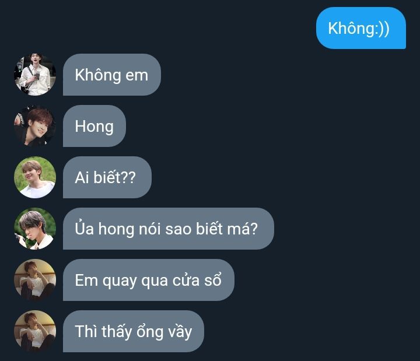This screenshot has height=361, width=420.
Task: Click the word "biết??" in the third gray bubble
Action: [115, 177]
